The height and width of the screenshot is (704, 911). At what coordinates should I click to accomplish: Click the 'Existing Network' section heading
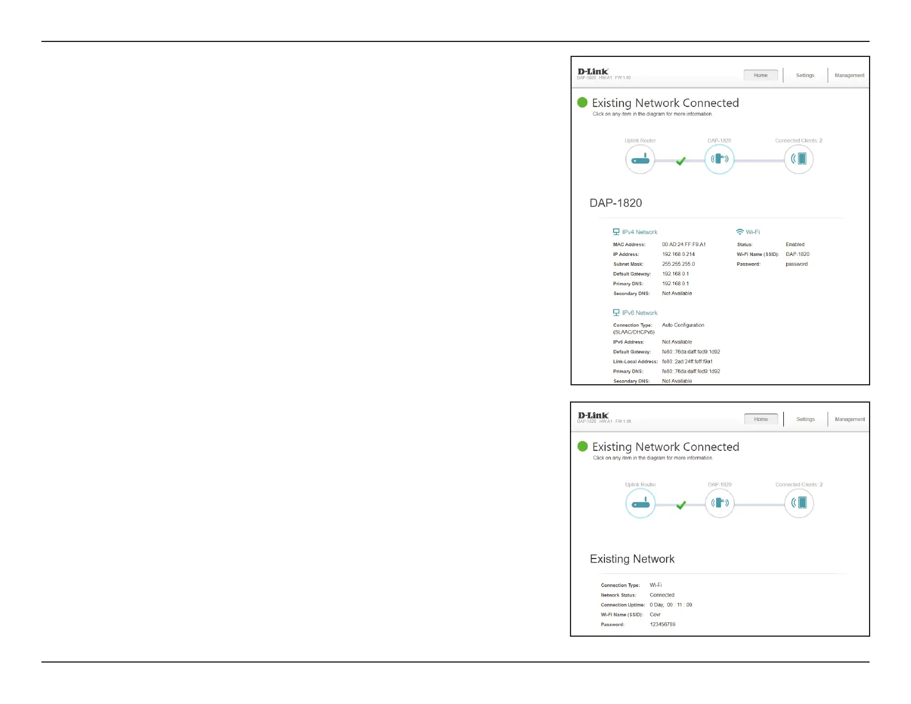(x=632, y=559)
